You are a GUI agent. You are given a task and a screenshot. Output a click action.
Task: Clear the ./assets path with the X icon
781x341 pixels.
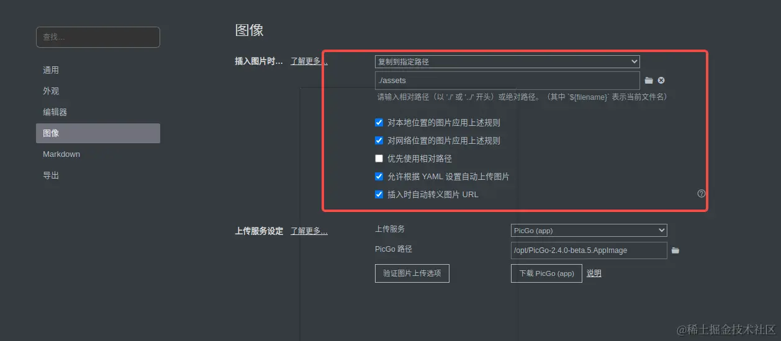point(661,81)
